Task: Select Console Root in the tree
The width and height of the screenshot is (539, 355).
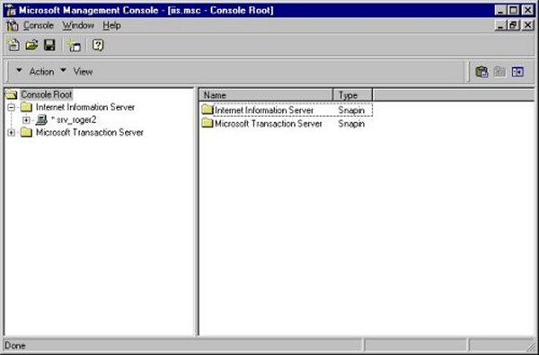Action: point(47,94)
